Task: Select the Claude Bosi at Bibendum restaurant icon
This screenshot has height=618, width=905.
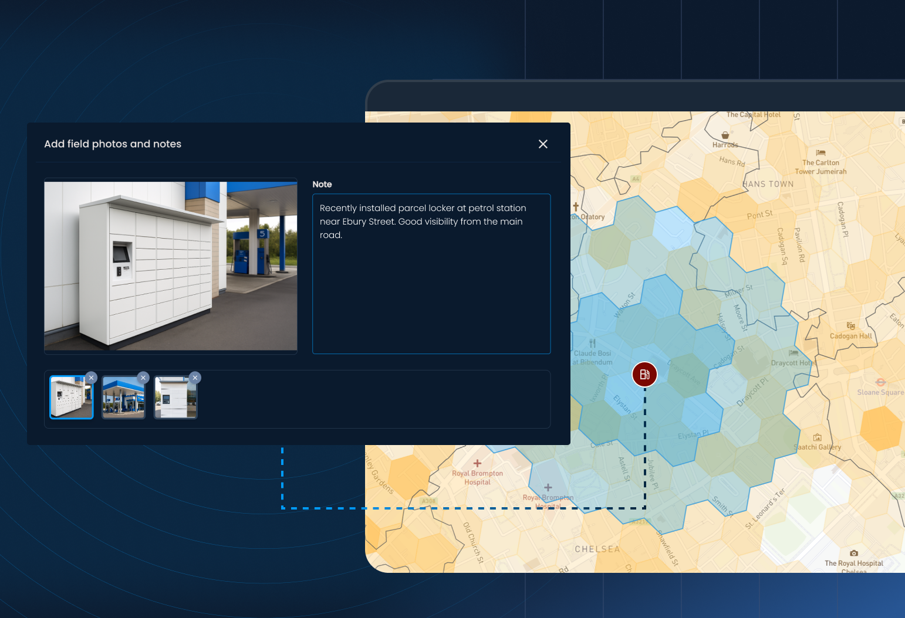Action: (x=593, y=342)
